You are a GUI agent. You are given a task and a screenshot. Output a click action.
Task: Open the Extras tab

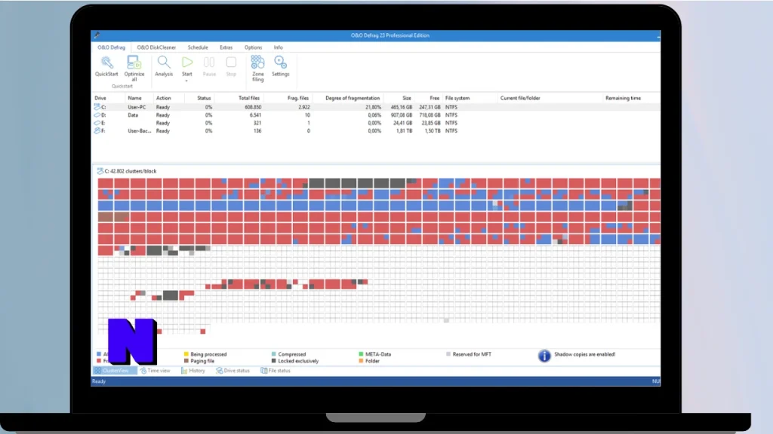226,47
